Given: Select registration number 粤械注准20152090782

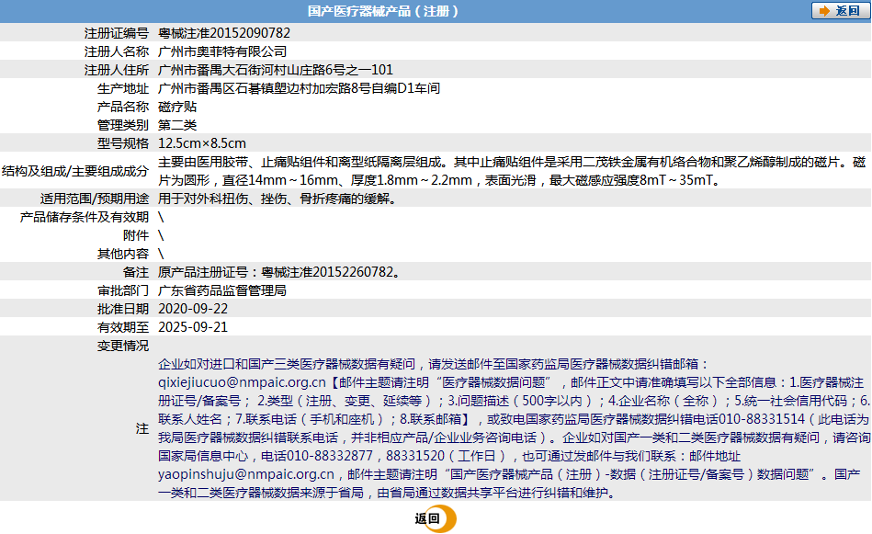Looking at the screenshot, I should [x=224, y=33].
